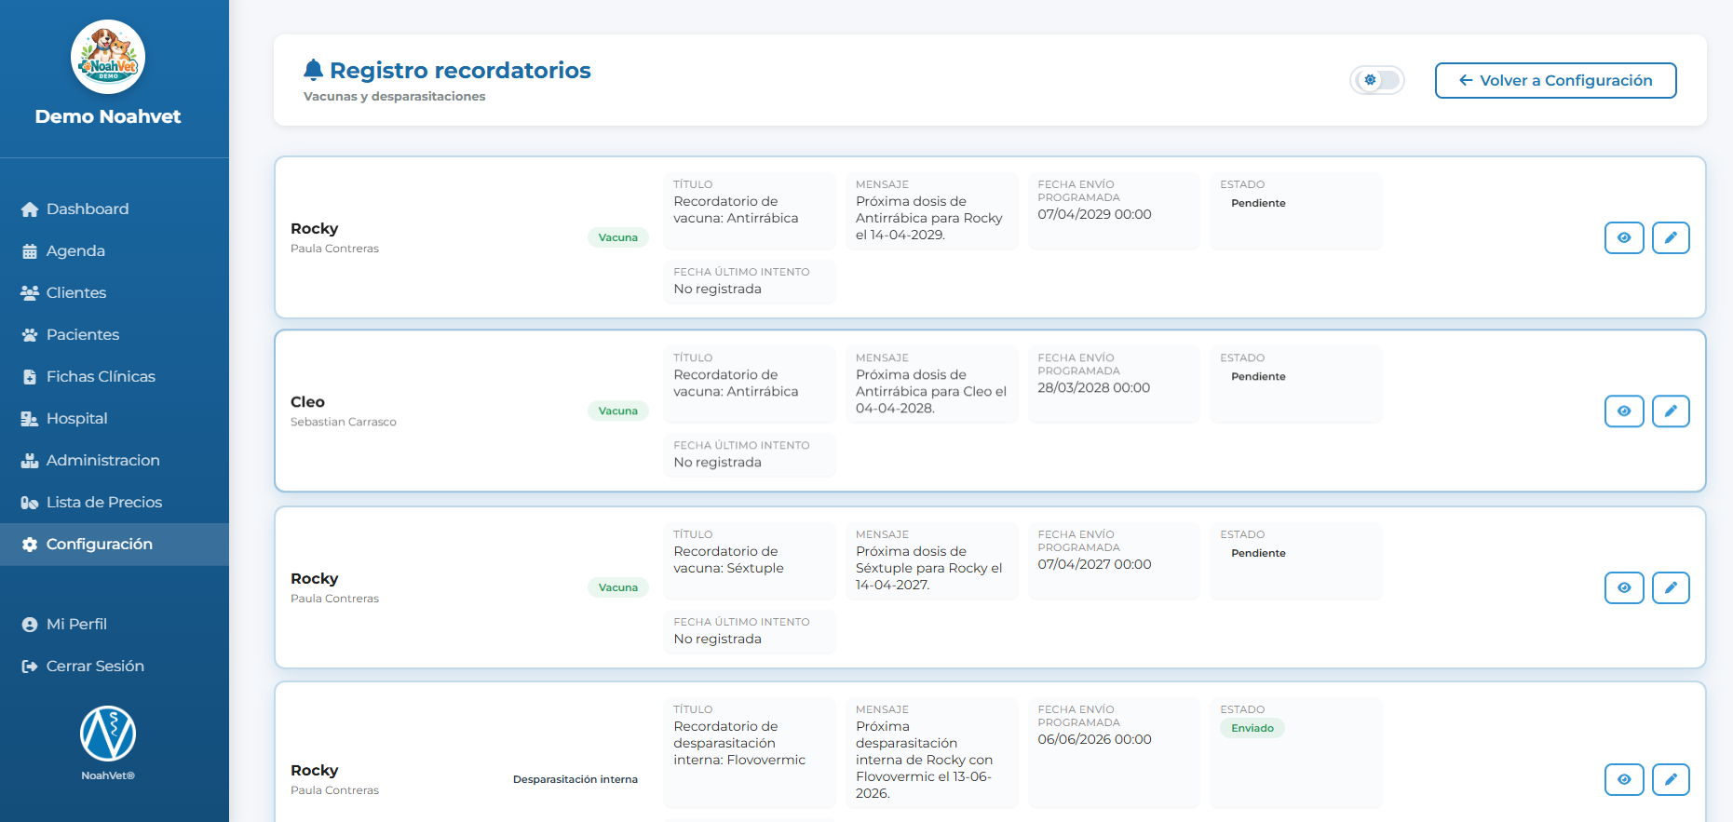Viewport: 1733px width, 822px height.
Task: Click Pendiente status on Cleo's card
Action: [1258, 376]
